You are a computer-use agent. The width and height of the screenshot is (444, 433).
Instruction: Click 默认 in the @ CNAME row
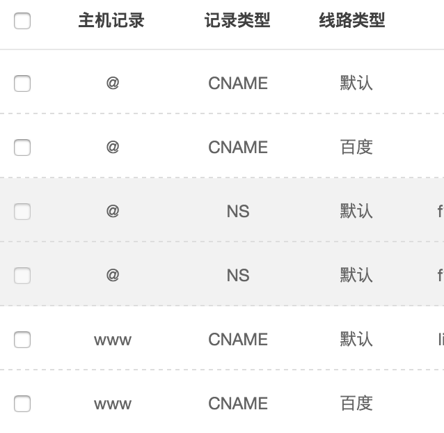pos(356,84)
